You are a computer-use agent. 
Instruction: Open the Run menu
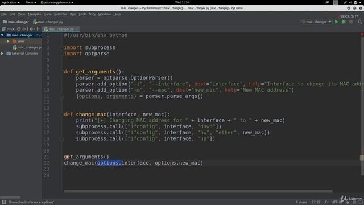(73, 14)
